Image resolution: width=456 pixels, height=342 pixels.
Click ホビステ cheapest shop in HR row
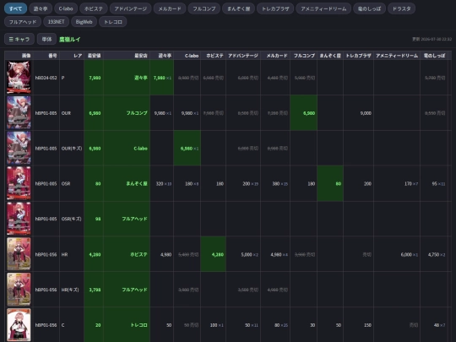pos(138,254)
